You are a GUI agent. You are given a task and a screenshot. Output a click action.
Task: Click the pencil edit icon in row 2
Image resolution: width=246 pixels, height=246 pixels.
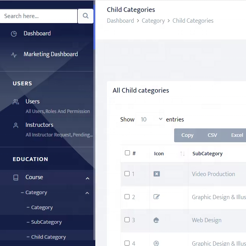[156, 197]
